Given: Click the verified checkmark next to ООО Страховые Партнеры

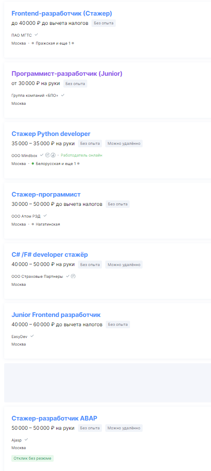Looking at the screenshot, I should click(68, 276).
